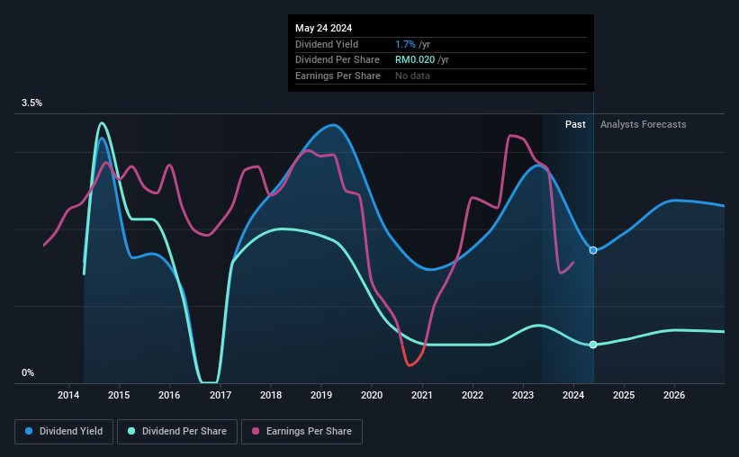Click the blue Dividend Yield legend dot
Viewport: 739px width, 457px height.
pos(29,431)
